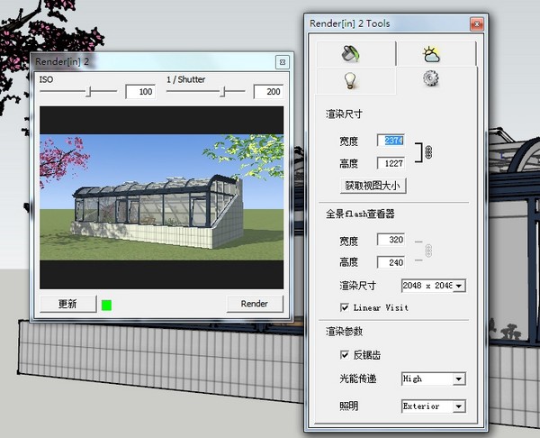Click the ISO slider handle
Viewport: 540px width, 438px height.
[x=88, y=91]
